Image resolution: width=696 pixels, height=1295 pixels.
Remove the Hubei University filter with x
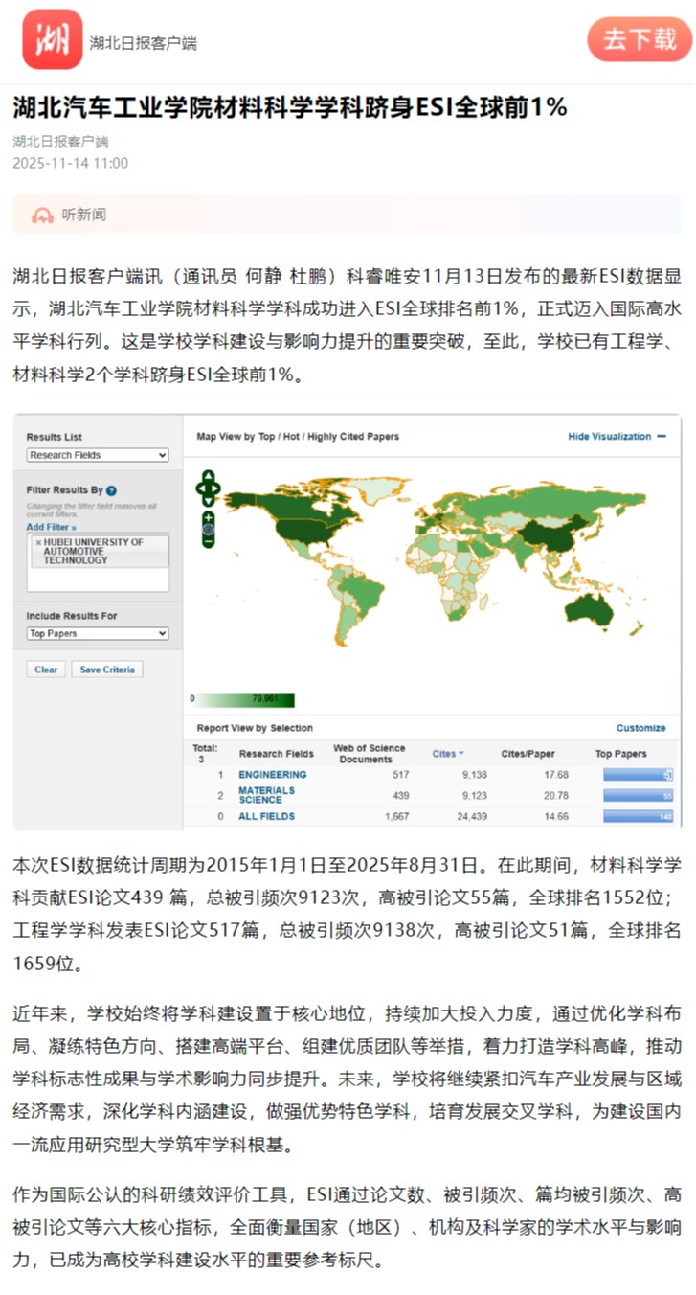tap(38, 543)
